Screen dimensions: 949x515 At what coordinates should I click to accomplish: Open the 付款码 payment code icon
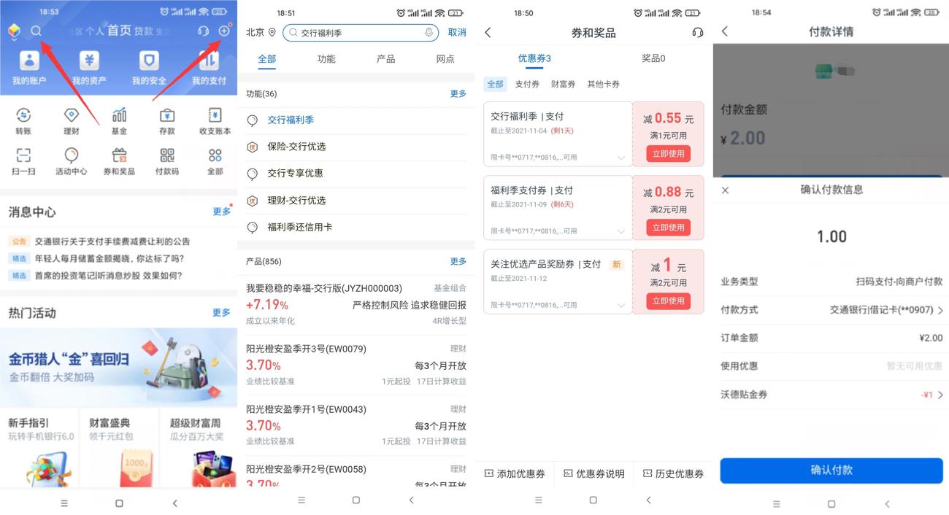pyautogui.click(x=166, y=160)
